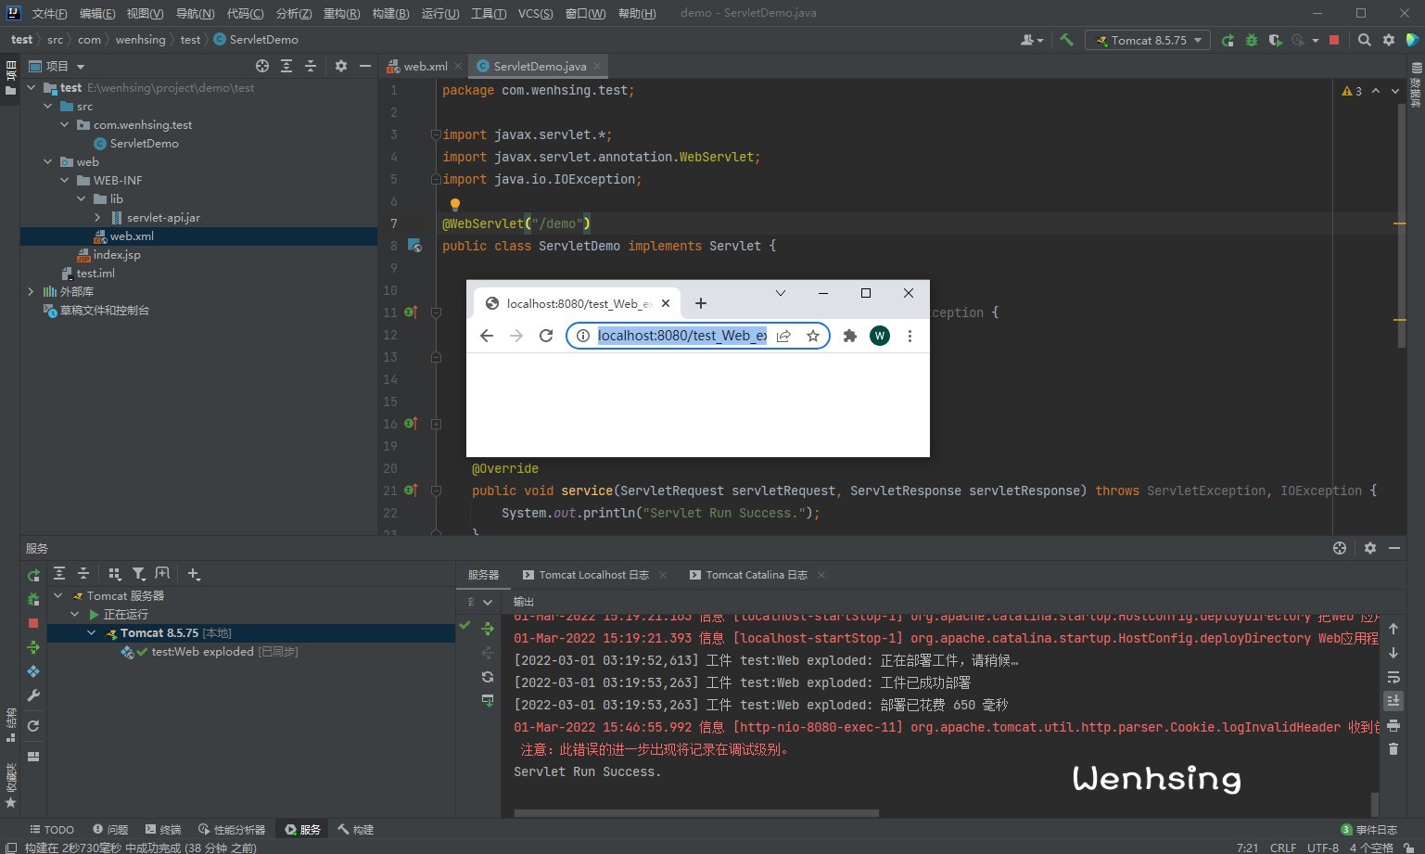Toggle scroll-to-end for the log output

click(x=1393, y=701)
